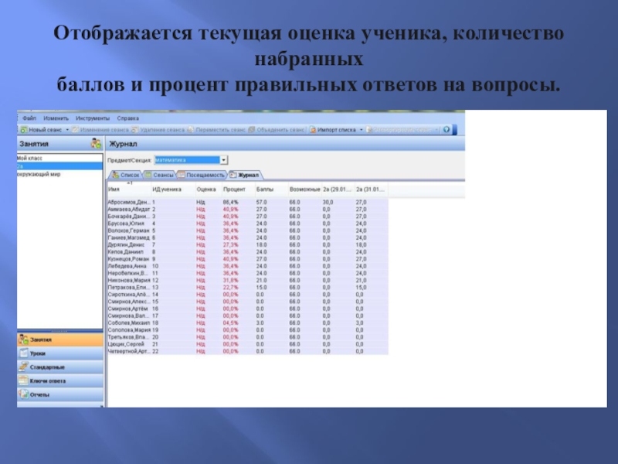Select Мой класс in the class list

pyautogui.click(x=59, y=158)
